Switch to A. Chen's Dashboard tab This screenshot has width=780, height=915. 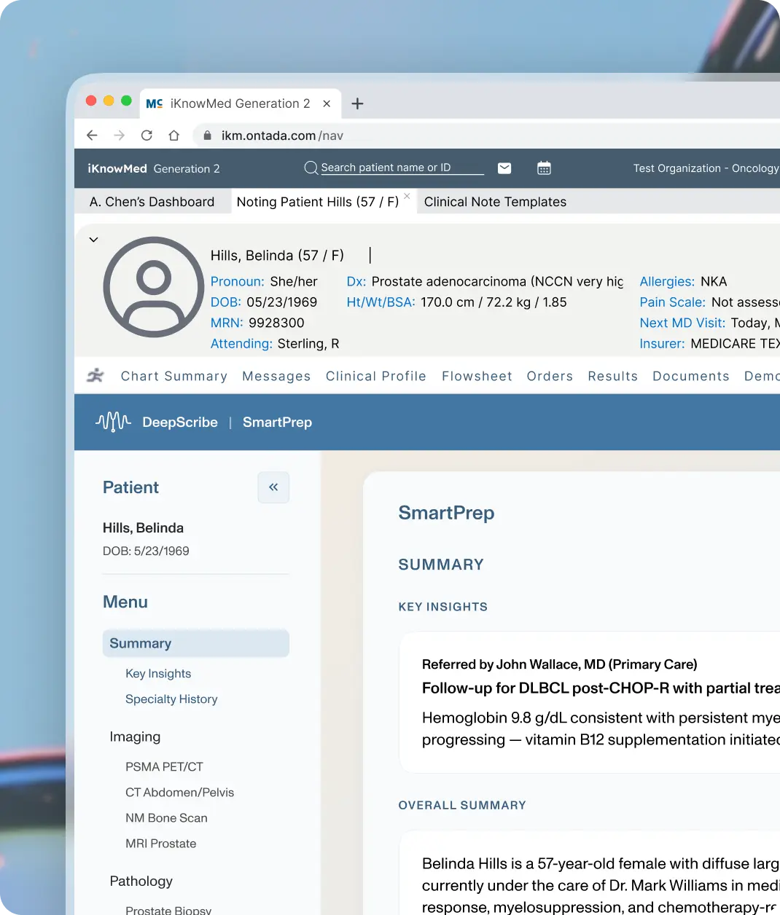152,202
